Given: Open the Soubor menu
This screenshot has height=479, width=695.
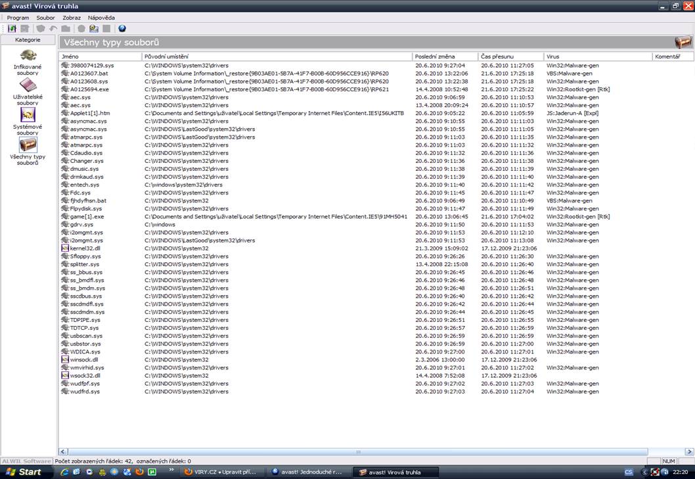Looking at the screenshot, I should [46, 18].
